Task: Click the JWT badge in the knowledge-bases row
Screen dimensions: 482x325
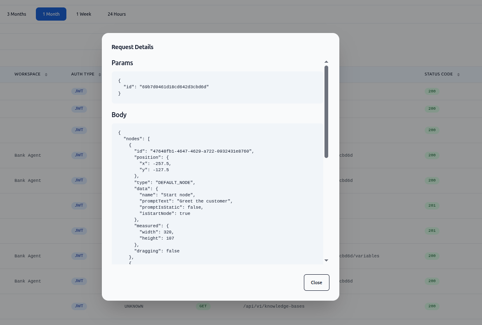Action: [x=79, y=306]
